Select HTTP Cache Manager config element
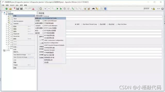The height and width of the screenshot is (92, 165). [x=55, y=26]
